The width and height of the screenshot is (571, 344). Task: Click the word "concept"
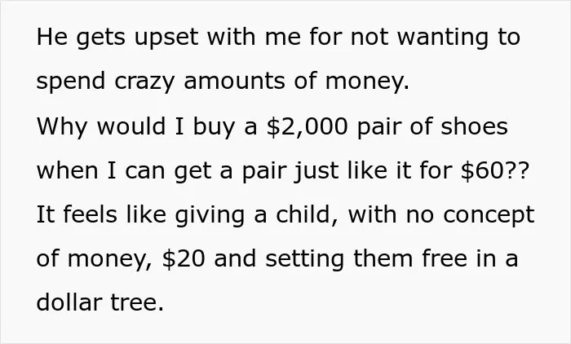coord(489,215)
